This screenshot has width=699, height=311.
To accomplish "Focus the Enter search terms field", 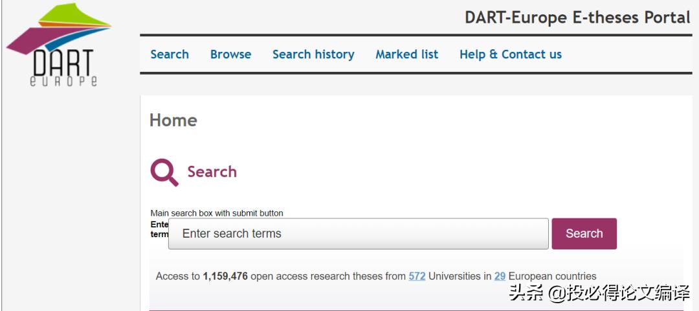I will (359, 233).
